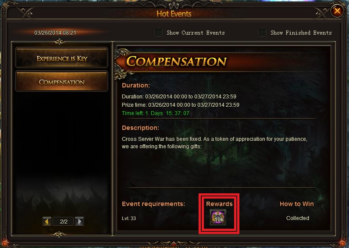Go to the previous events page arrow

tap(47, 221)
